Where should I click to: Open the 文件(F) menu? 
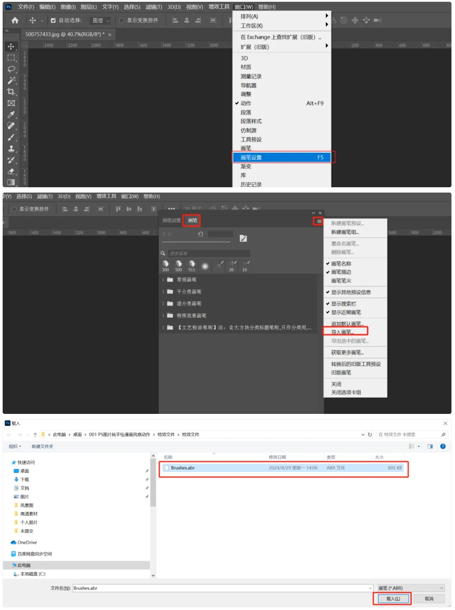pos(26,7)
